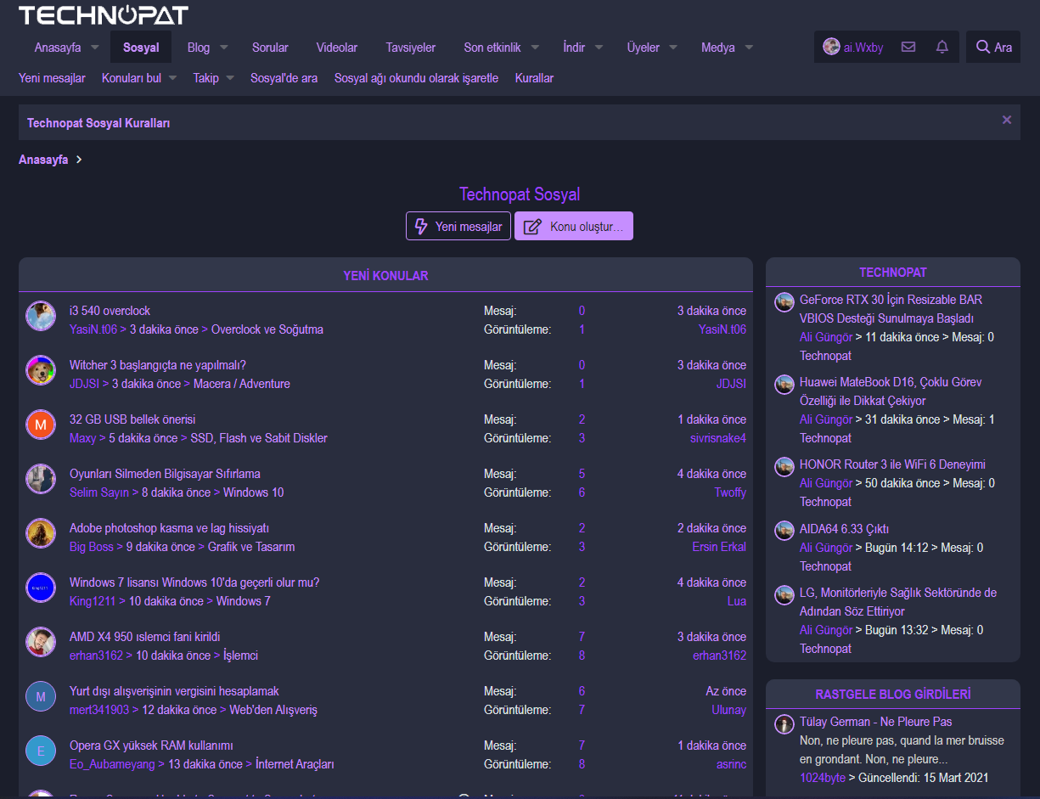
Task: Open the Overclock ve Soğutma category link
Action: point(267,329)
